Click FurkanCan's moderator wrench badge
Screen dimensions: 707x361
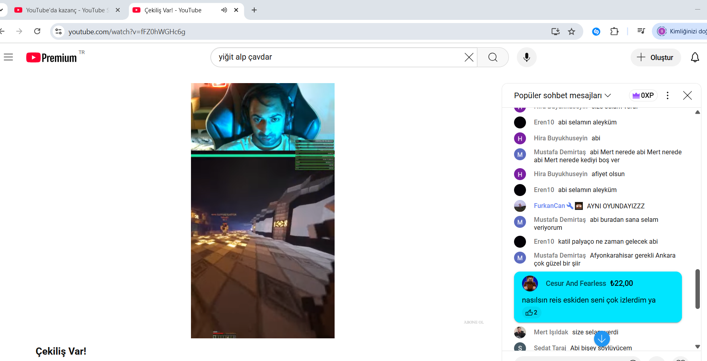570,206
